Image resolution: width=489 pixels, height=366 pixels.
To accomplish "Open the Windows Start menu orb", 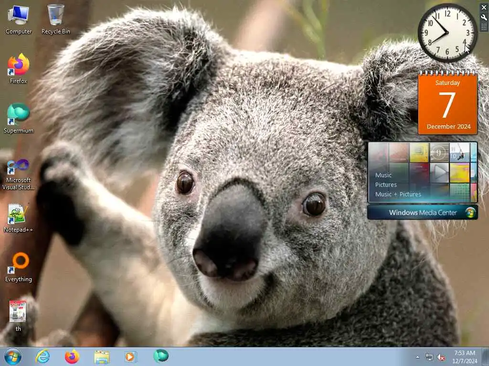I will [13, 356].
